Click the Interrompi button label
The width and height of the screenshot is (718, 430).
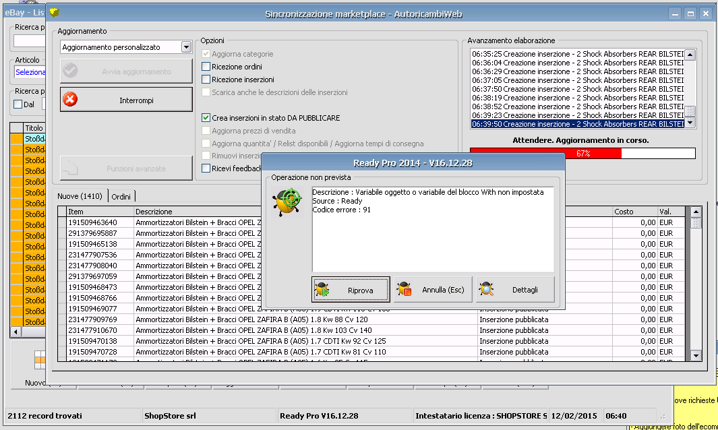tap(136, 100)
